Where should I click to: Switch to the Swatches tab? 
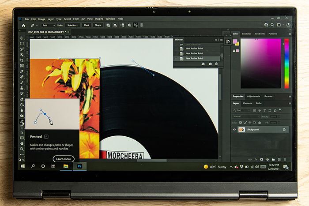tap(246, 34)
